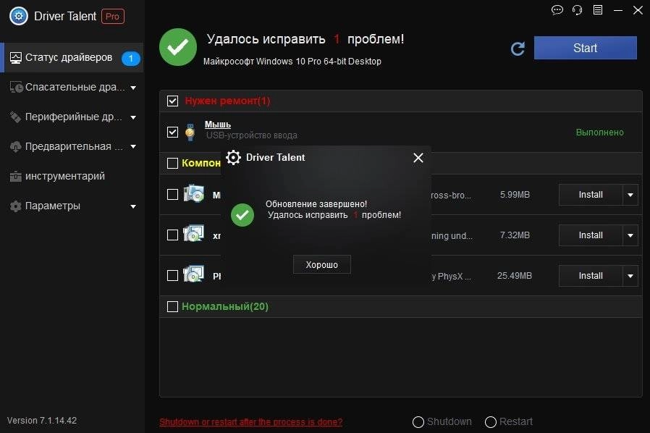Open the 'Статус драйверов' sidebar section
This screenshot has width=650, height=433.
[72, 58]
